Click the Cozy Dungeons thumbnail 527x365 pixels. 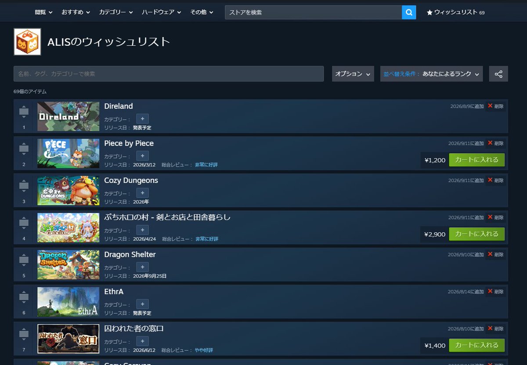(x=69, y=191)
